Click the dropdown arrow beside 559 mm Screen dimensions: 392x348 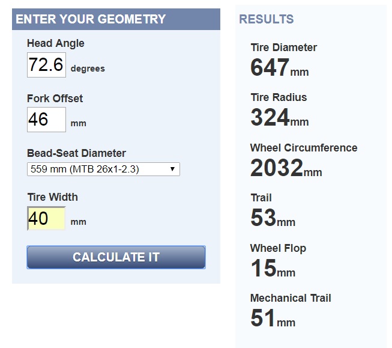point(172,169)
